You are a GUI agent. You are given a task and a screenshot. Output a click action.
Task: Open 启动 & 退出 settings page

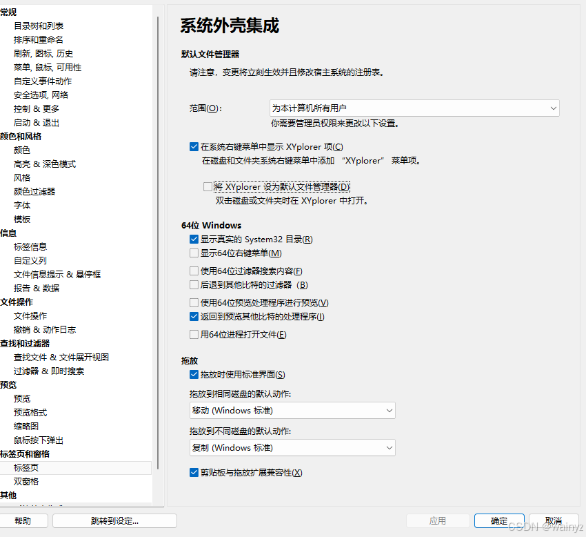(x=37, y=123)
